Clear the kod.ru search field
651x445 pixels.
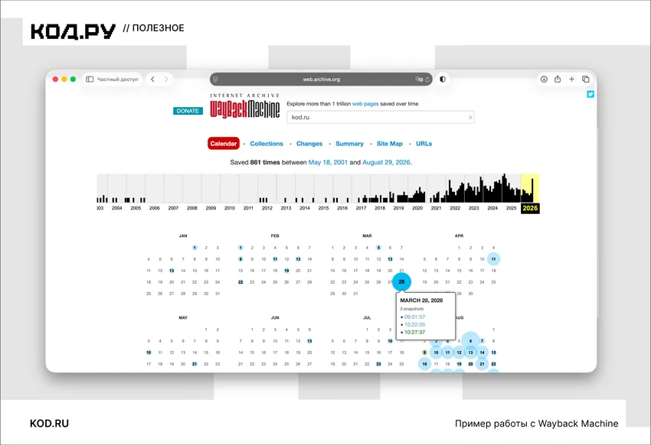coord(470,117)
